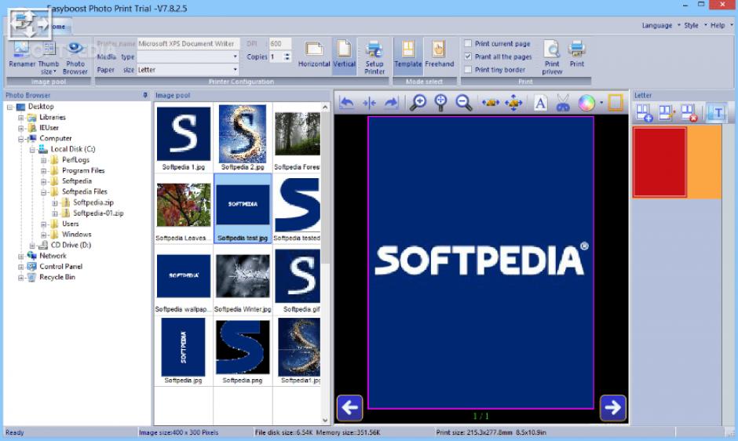This screenshot has height=441, width=738.
Task: Select Control Panel in tree
Action: [60, 266]
